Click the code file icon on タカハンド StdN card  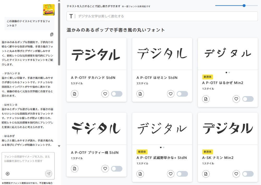(x=75, y=94)
